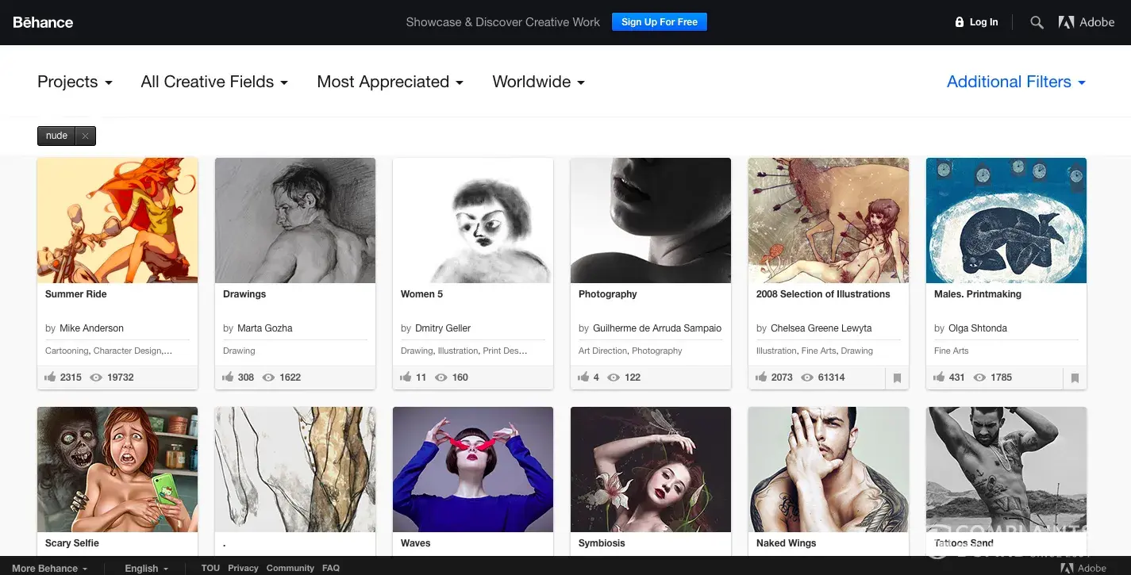Image resolution: width=1131 pixels, height=575 pixels.
Task: Visit Dmitry Geller's profile
Action: tap(443, 328)
